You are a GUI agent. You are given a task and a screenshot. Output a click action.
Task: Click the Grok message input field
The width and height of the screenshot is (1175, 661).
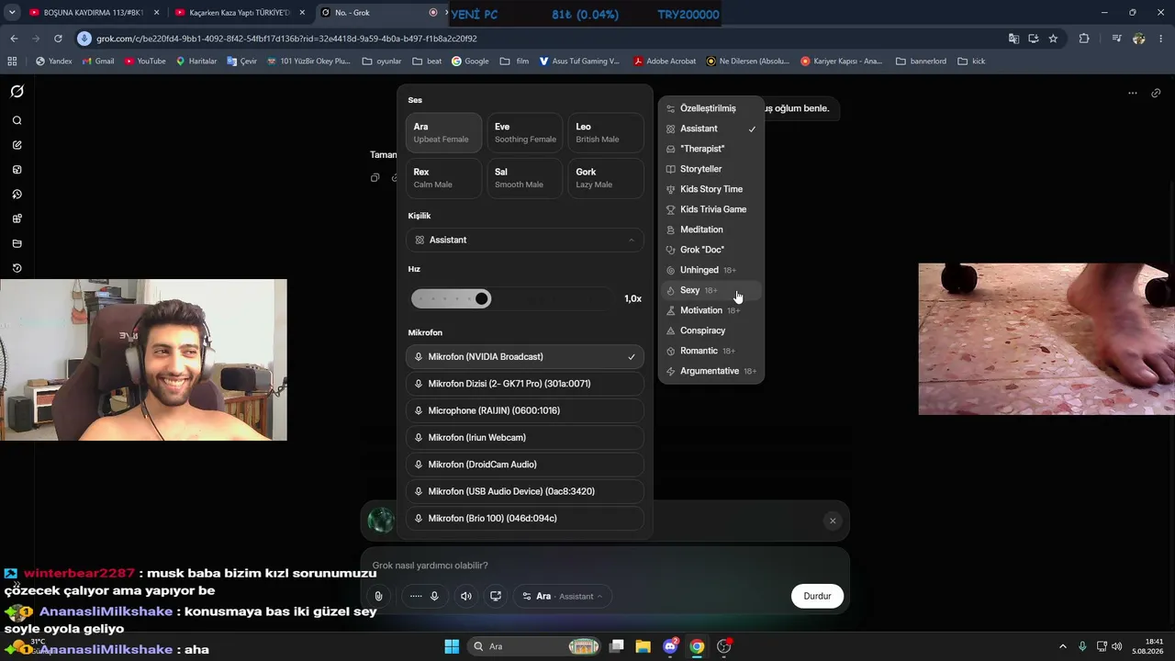pyautogui.click(x=605, y=566)
